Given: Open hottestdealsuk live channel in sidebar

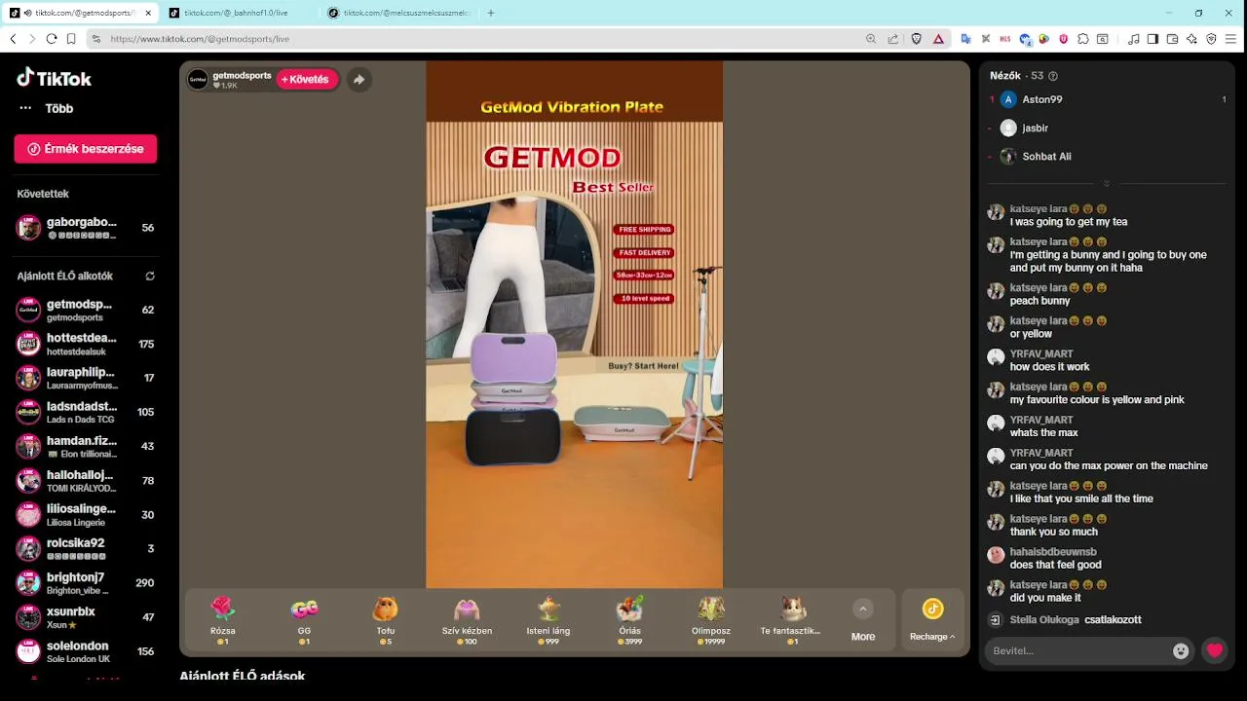Looking at the screenshot, I should 86,344.
